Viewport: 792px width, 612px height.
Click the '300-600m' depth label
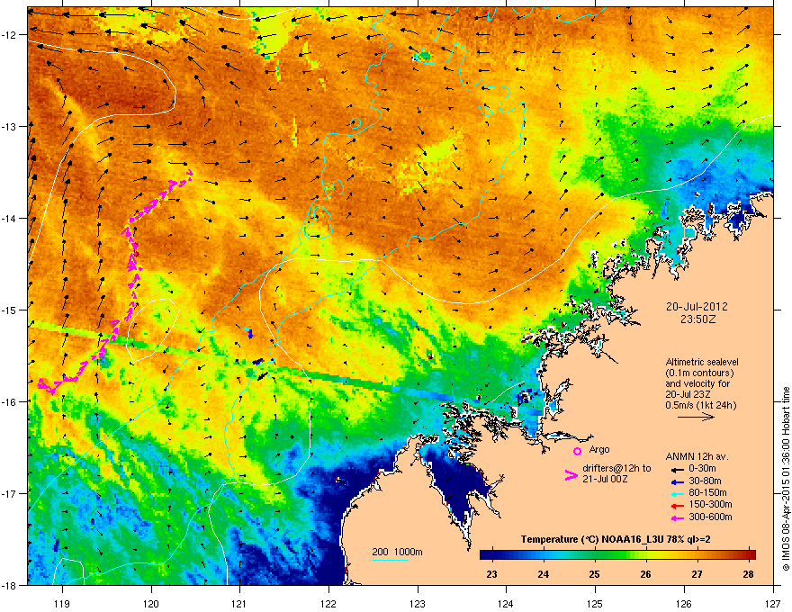(710, 517)
